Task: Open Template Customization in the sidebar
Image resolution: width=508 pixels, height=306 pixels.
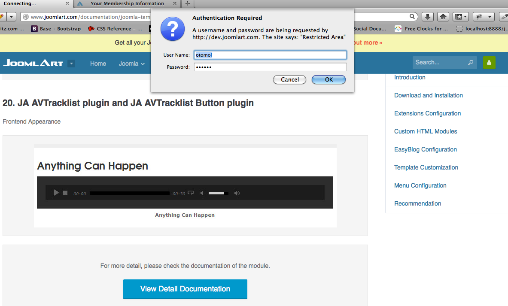Action: [426, 167]
